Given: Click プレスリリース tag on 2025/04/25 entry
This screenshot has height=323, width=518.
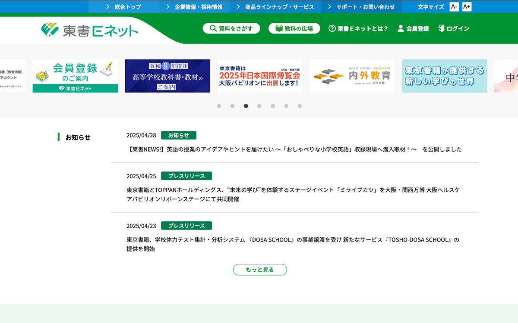Looking at the screenshot, I should click(186, 176).
